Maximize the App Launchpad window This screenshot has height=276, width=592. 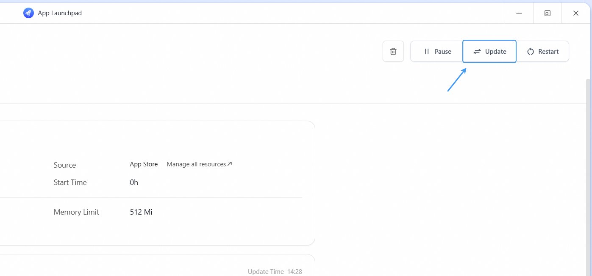547,13
